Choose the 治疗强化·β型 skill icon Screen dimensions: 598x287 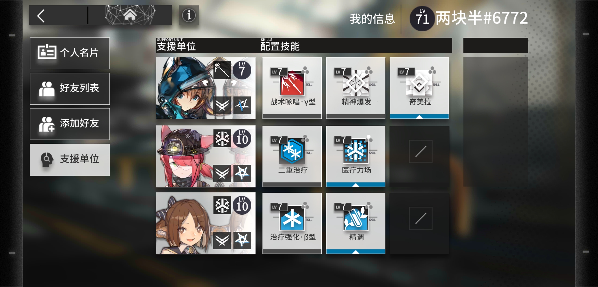point(292,218)
